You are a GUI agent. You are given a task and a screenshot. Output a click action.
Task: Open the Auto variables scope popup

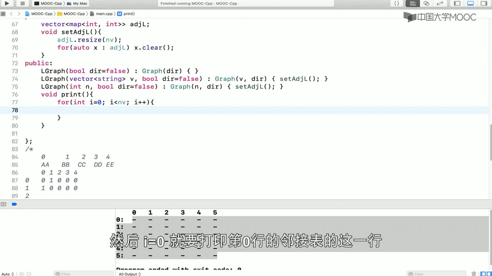(8, 274)
